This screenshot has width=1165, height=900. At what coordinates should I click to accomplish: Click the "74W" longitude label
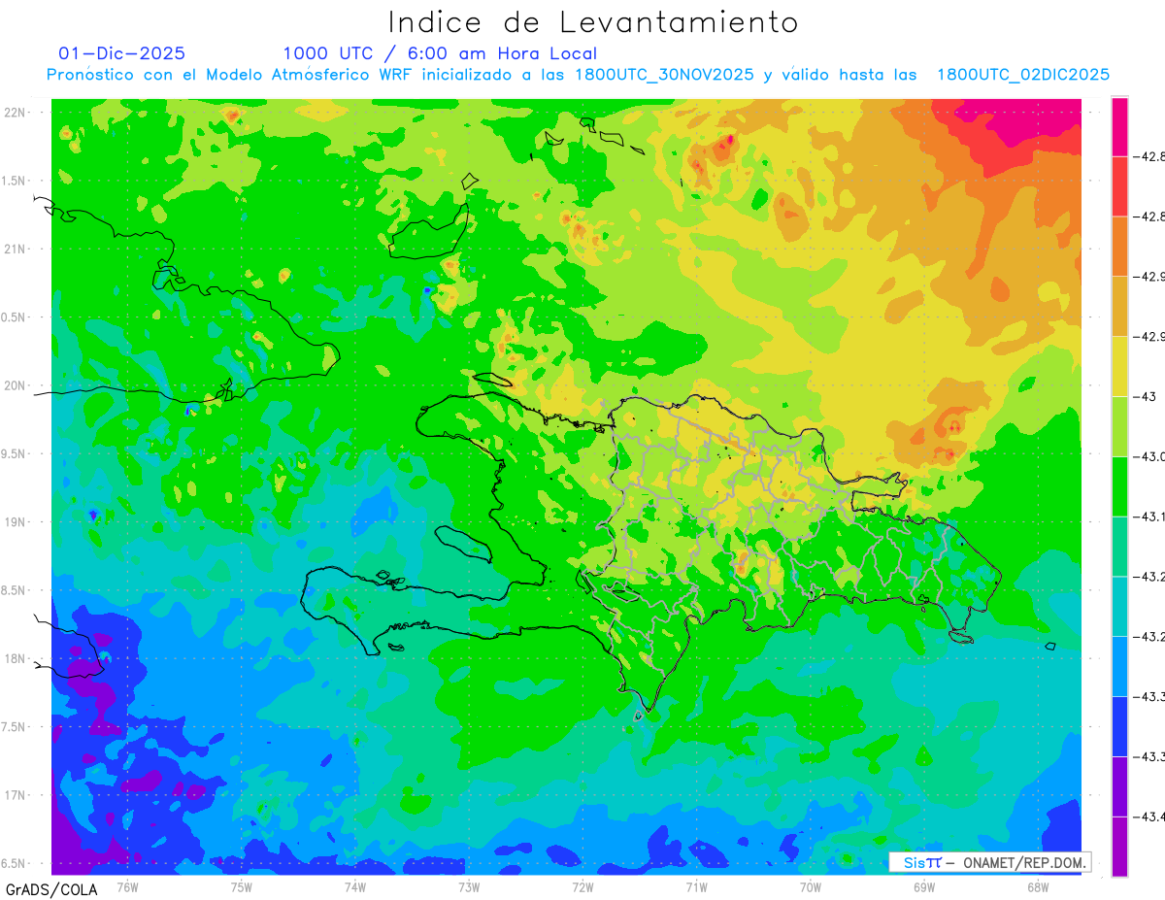click(355, 885)
